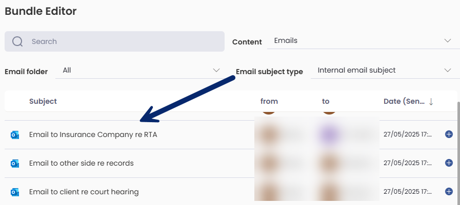The width and height of the screenshot is (460, 205).
Task: Sort by the Subject column header
Action: point(43,101)
